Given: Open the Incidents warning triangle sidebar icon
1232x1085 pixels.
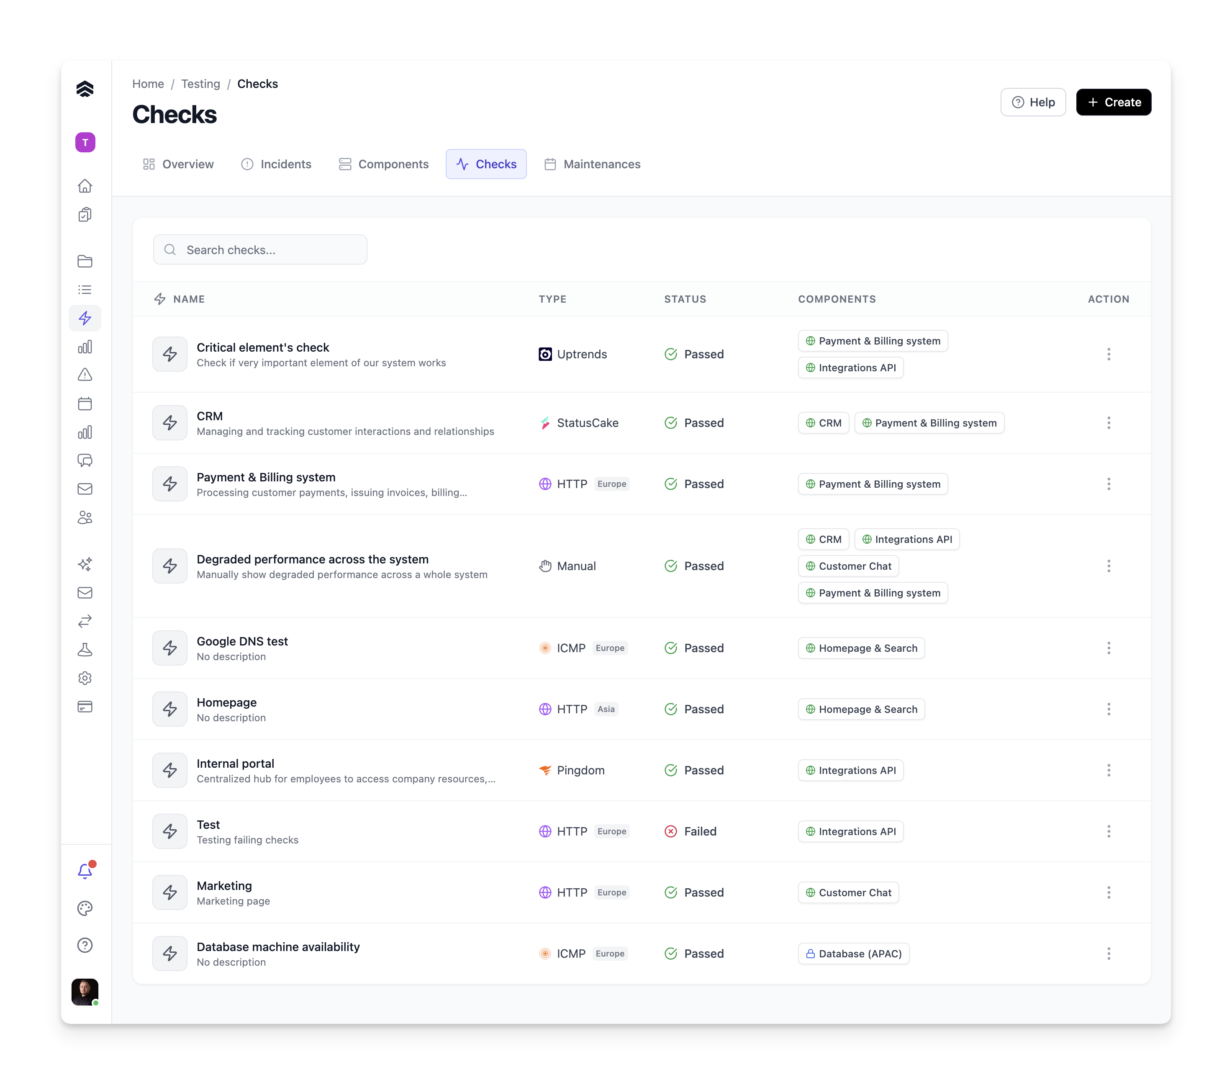Looking at the screenshot, I should point(85,374).
